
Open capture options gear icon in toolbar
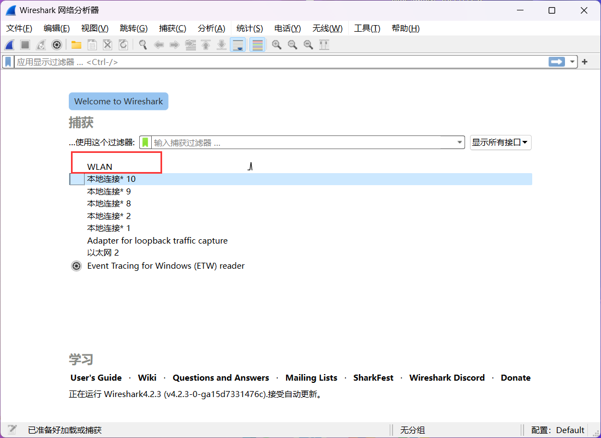point(57,45)
